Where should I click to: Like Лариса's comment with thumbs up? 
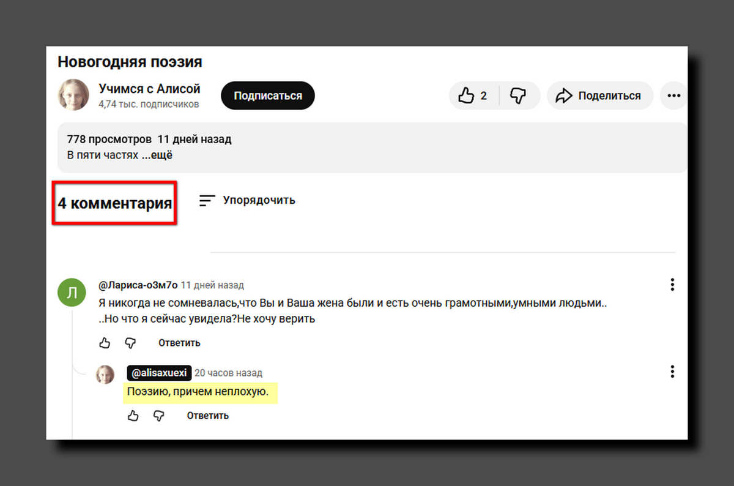105,343
